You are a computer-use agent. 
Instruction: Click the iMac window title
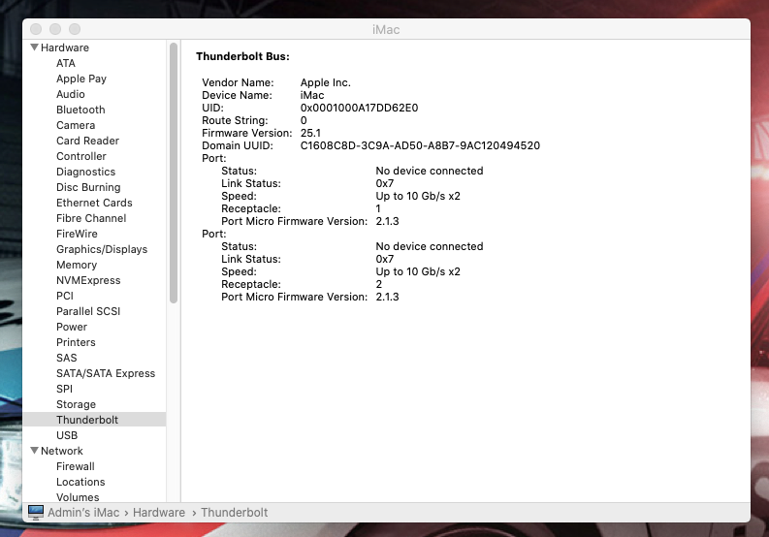pyautogui.click(x=386, y=30)
